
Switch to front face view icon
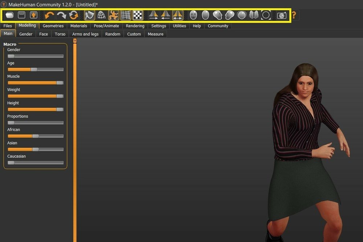point(193,15)
